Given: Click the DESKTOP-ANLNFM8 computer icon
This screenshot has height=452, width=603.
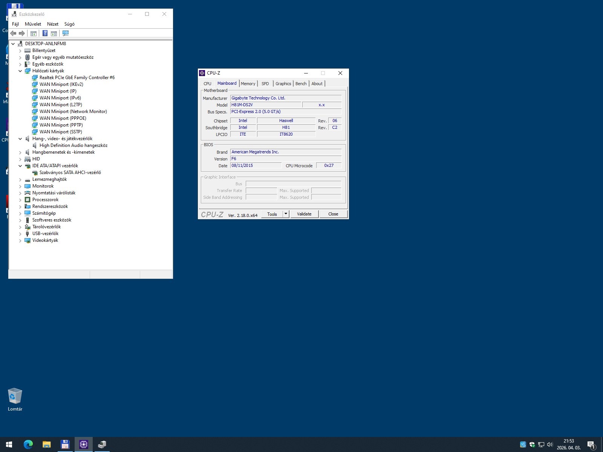Looking at the screenshot, I should pyautogui.click(x=20, y=44).
